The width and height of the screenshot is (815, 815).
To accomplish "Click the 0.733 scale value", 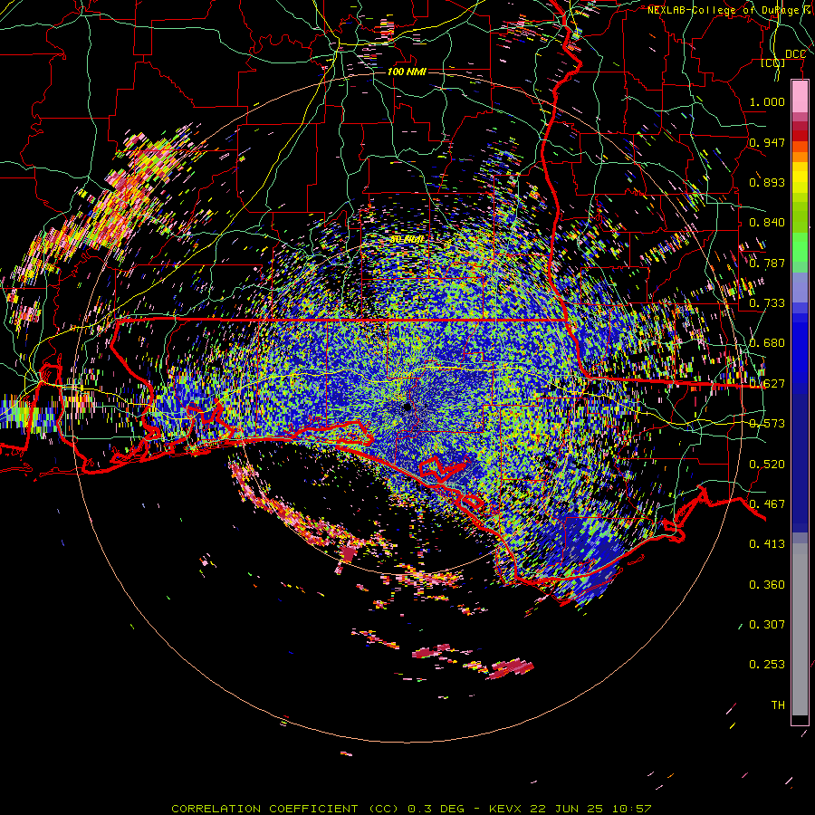I will point(767,303).
